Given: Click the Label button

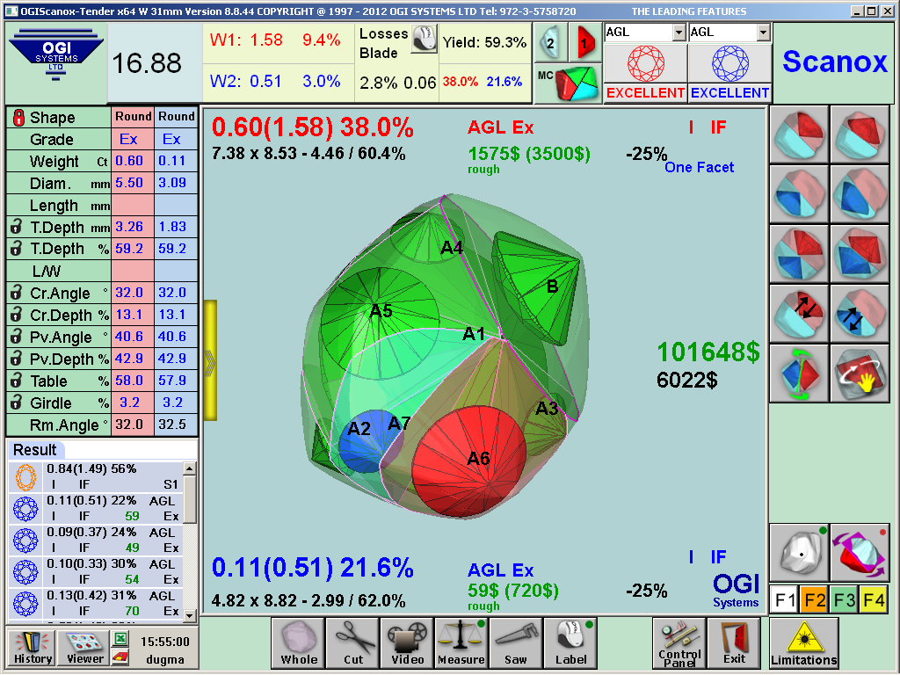Looking at the screenshot, I should [x=570, y=643].
